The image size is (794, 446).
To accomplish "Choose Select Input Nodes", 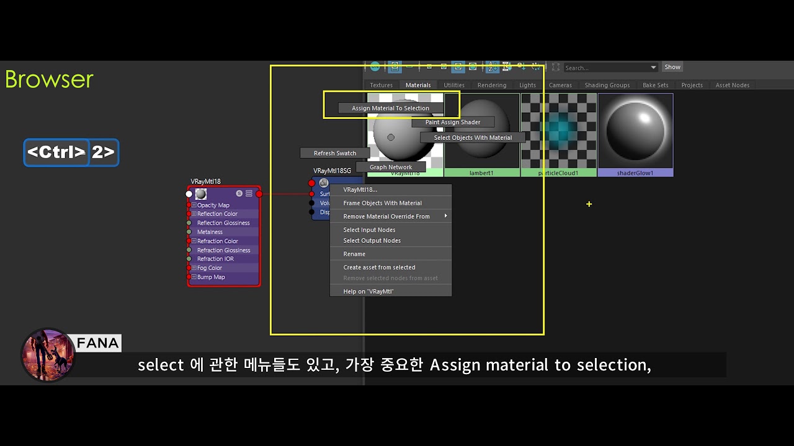I will coord(390,230).
